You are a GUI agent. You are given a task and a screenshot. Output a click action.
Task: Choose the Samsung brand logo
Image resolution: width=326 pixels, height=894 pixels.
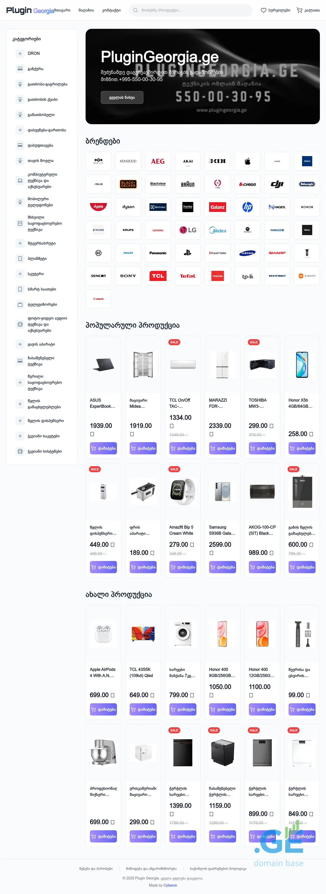(247, 253)
